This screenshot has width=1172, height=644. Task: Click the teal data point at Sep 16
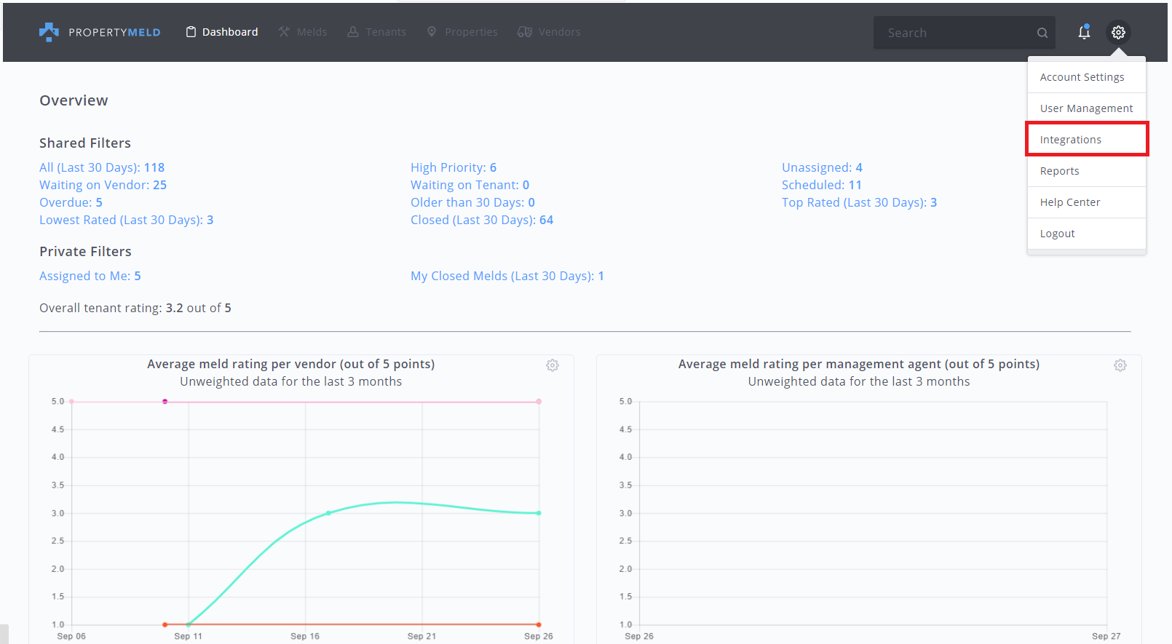pos(328,513)
